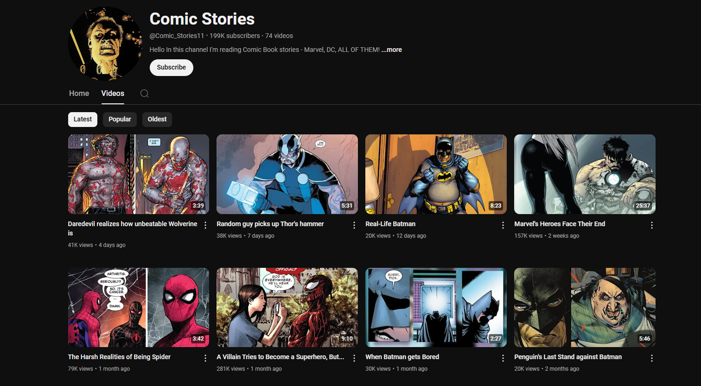Open channel search magnifier icon

145,94
